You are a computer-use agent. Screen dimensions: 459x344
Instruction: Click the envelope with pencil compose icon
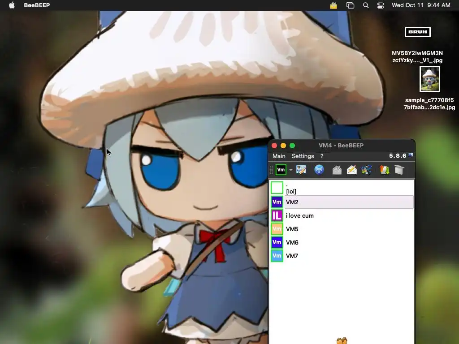coord(352,170)
